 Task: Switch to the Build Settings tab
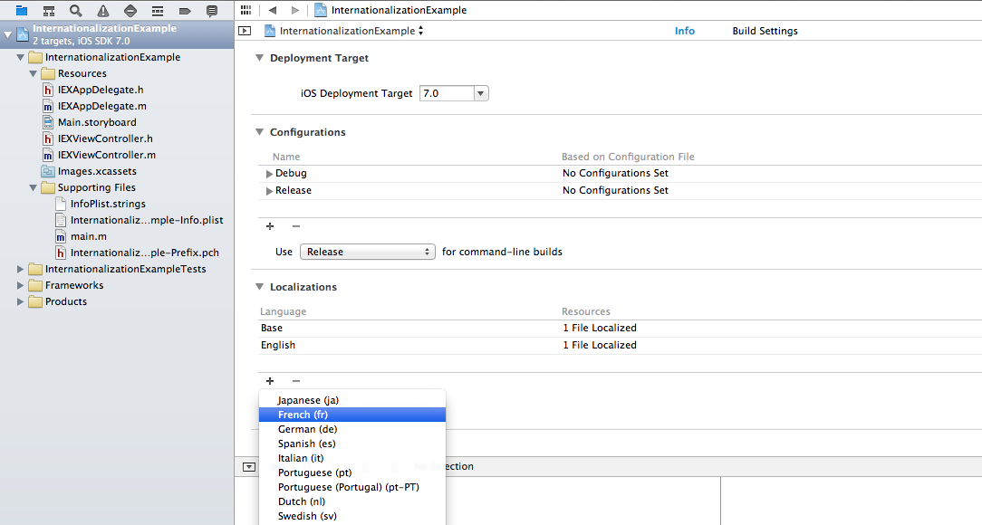(x=765, y=31)
